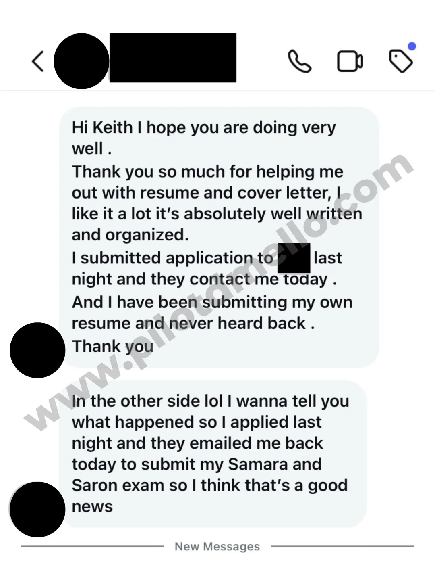Open the redacted contact name in header
This screenshot has width=435, height=581.
[x=173, y=58]
